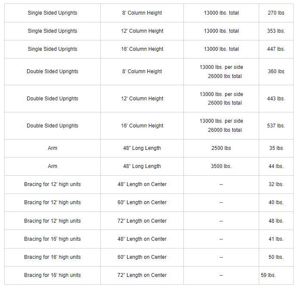Click the 2500 lbs arm capacity cell
This screenshot has height=289, width=297.
coord(221,148)
